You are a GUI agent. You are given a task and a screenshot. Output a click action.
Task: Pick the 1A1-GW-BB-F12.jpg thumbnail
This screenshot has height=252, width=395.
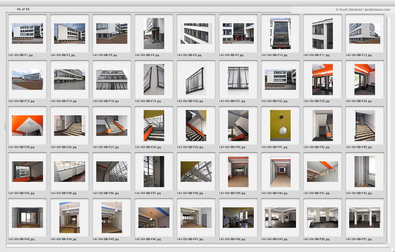tap(365, 34)
